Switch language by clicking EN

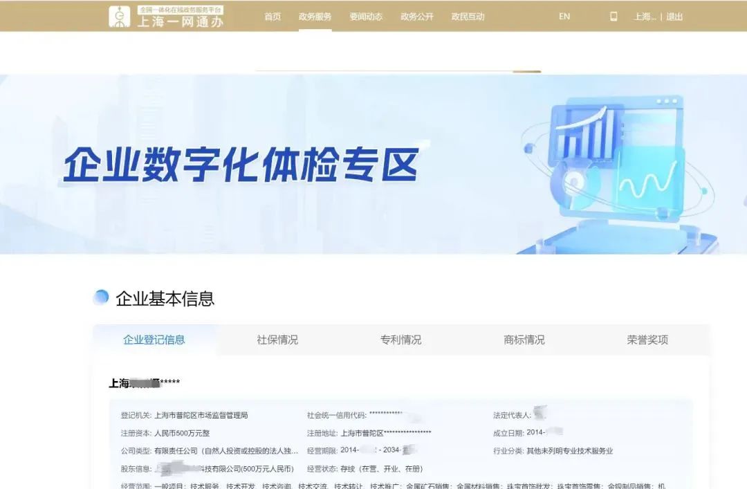[x=564, y=16]
